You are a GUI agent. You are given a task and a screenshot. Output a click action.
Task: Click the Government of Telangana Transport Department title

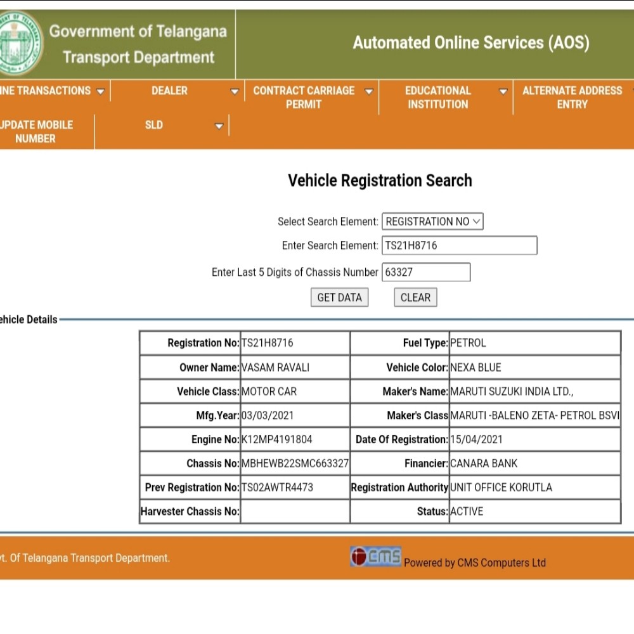click(x=138, y=44)
